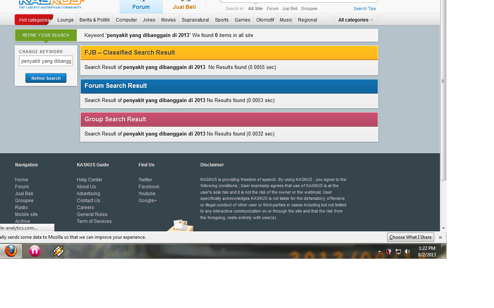
Task: Click the Choose What I Share button
Action: 411,237
